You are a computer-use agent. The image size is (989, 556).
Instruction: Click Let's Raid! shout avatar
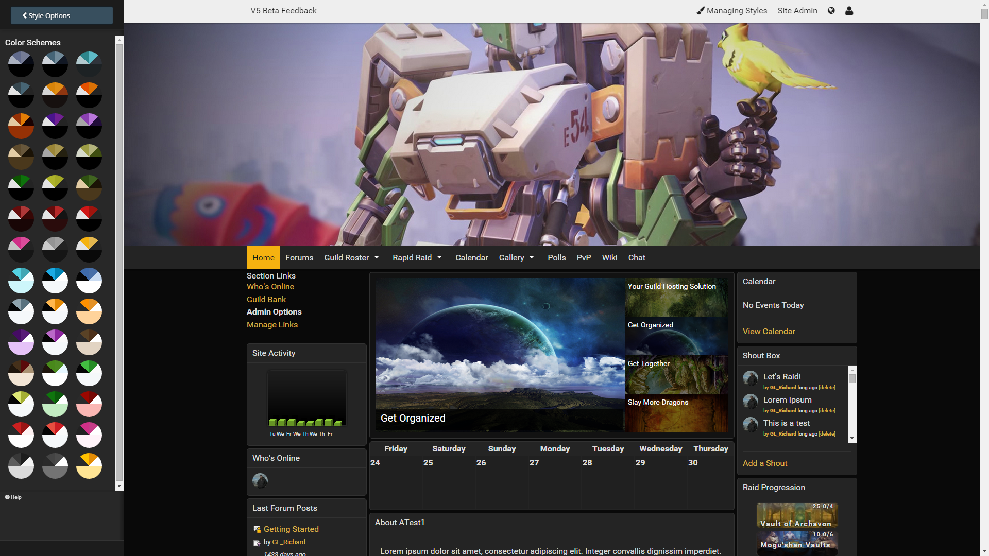tap(751, 378)
